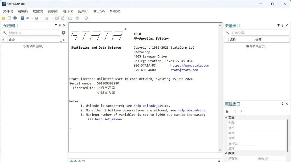This screenshot has width=291, height=162.
Task: Follow the https://www.stata.com link
Action: click(x=190, y=65)
